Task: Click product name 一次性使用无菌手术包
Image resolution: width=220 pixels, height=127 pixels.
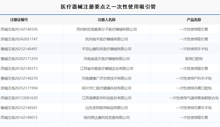Action: 194,108
